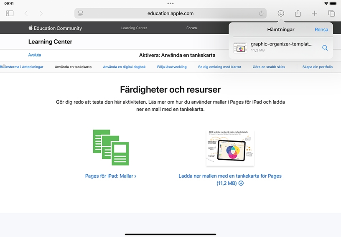Click the Aktivera: Använda en tankekarta title
Screen dimensions: 341x237
177,55
